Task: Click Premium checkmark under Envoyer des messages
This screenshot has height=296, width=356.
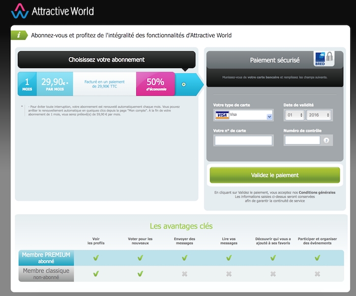Action: point(184,258)
